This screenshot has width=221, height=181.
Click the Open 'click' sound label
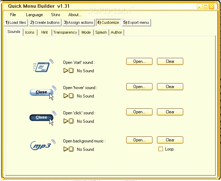[79, 113]
